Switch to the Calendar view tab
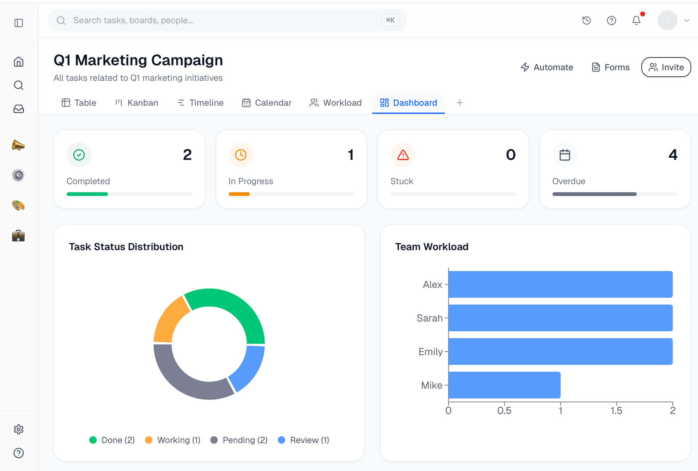This screenshot has width=698, height=471. pyautogui.click(x=267, y=103)
